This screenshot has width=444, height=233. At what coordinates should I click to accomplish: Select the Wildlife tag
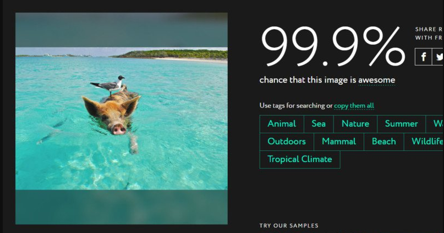point(424,142)
